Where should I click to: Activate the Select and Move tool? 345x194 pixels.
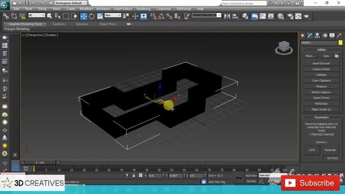84,16
